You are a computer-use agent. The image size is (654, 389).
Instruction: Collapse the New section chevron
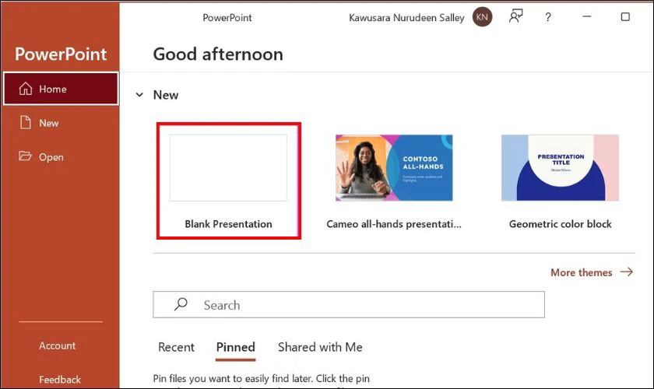(x=139, y=95)
